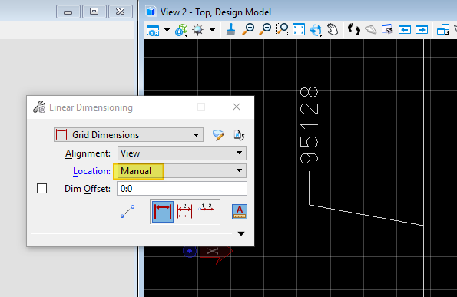Open the Grid Dimensions style dropdown
457x297 pixels.
tap(128, 135)
